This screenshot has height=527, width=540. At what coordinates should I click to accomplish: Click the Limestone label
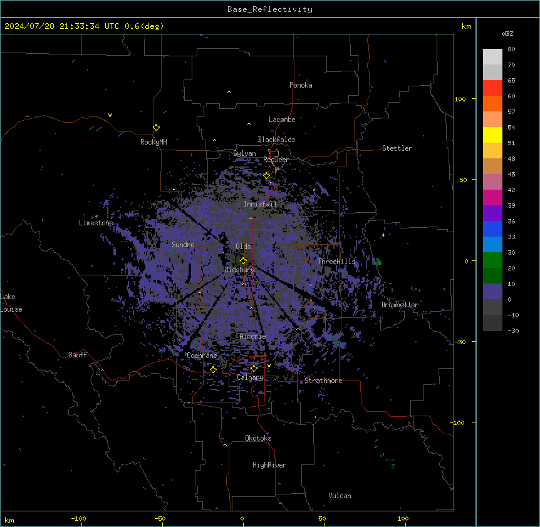(x=96, y=223)
